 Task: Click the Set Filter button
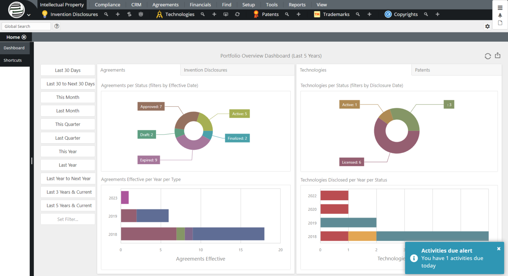pos(67,219)
